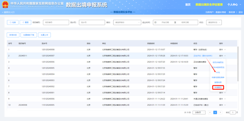Image resolution: width=244 pixels, height=121 pixels.
Task: Select 评估申报表预览 from the menu
Action: point(218,68)
